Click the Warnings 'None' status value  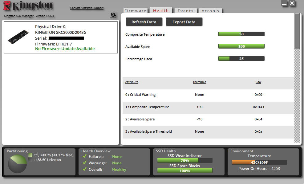pos(117,163)
